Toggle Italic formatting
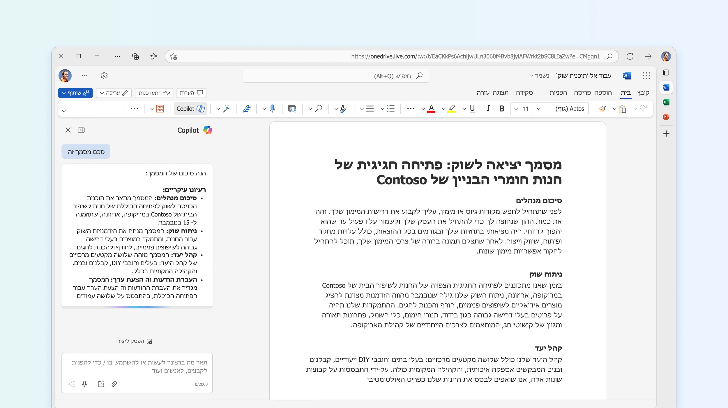This screenshot has height=408, width=728. 488,109
